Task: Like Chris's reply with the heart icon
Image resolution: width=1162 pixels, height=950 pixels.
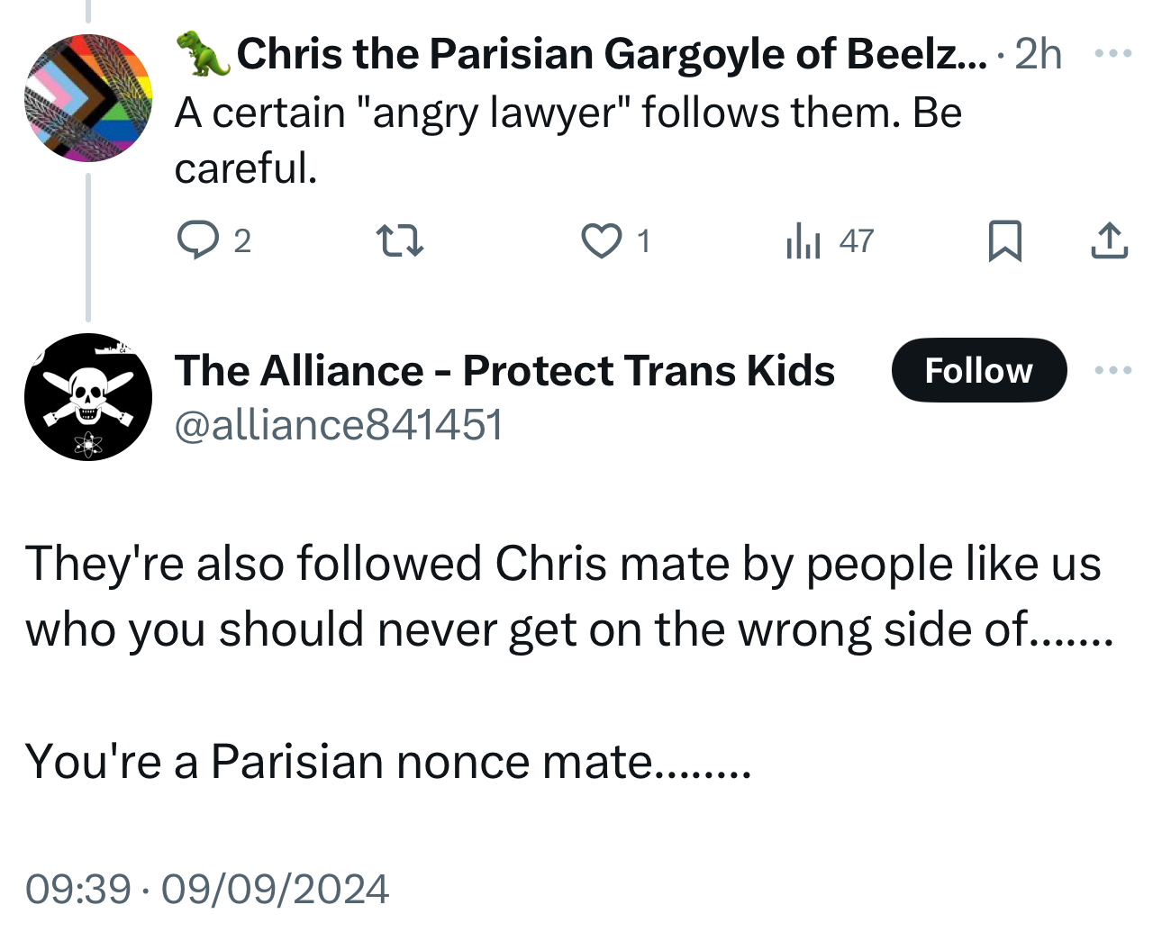Action: [x=600, y=240]
